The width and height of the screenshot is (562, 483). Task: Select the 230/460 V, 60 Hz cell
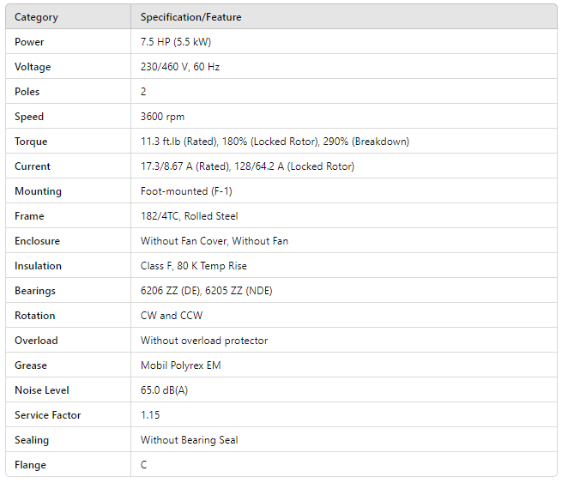pos(180,67)
